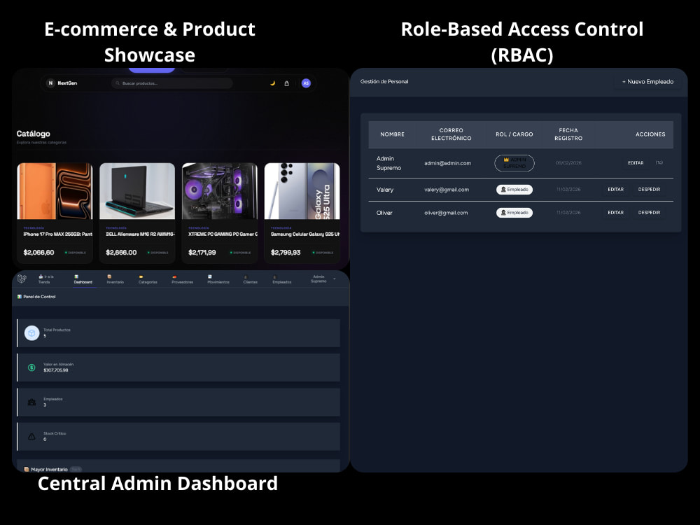Viewport: 700px width, 525px height.
Task: Click EDITAR in Valery's row
Action: tap(615, 189)
